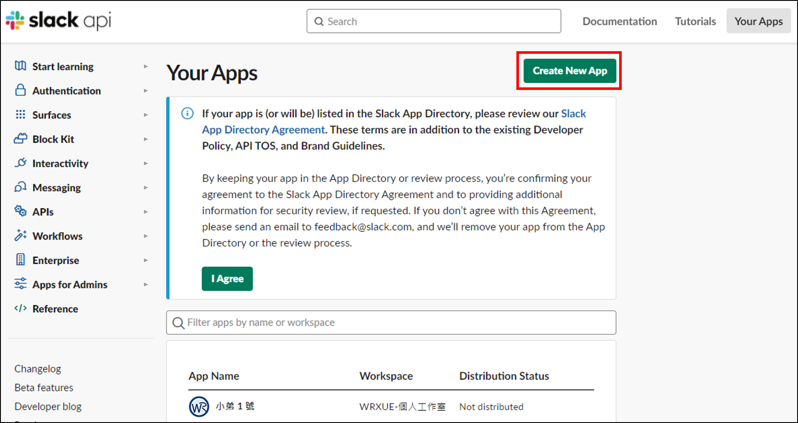Screen dimensions: 798x423
Task: Open the Slack App Directory Agreement link
Action: (x=263, y=130)
